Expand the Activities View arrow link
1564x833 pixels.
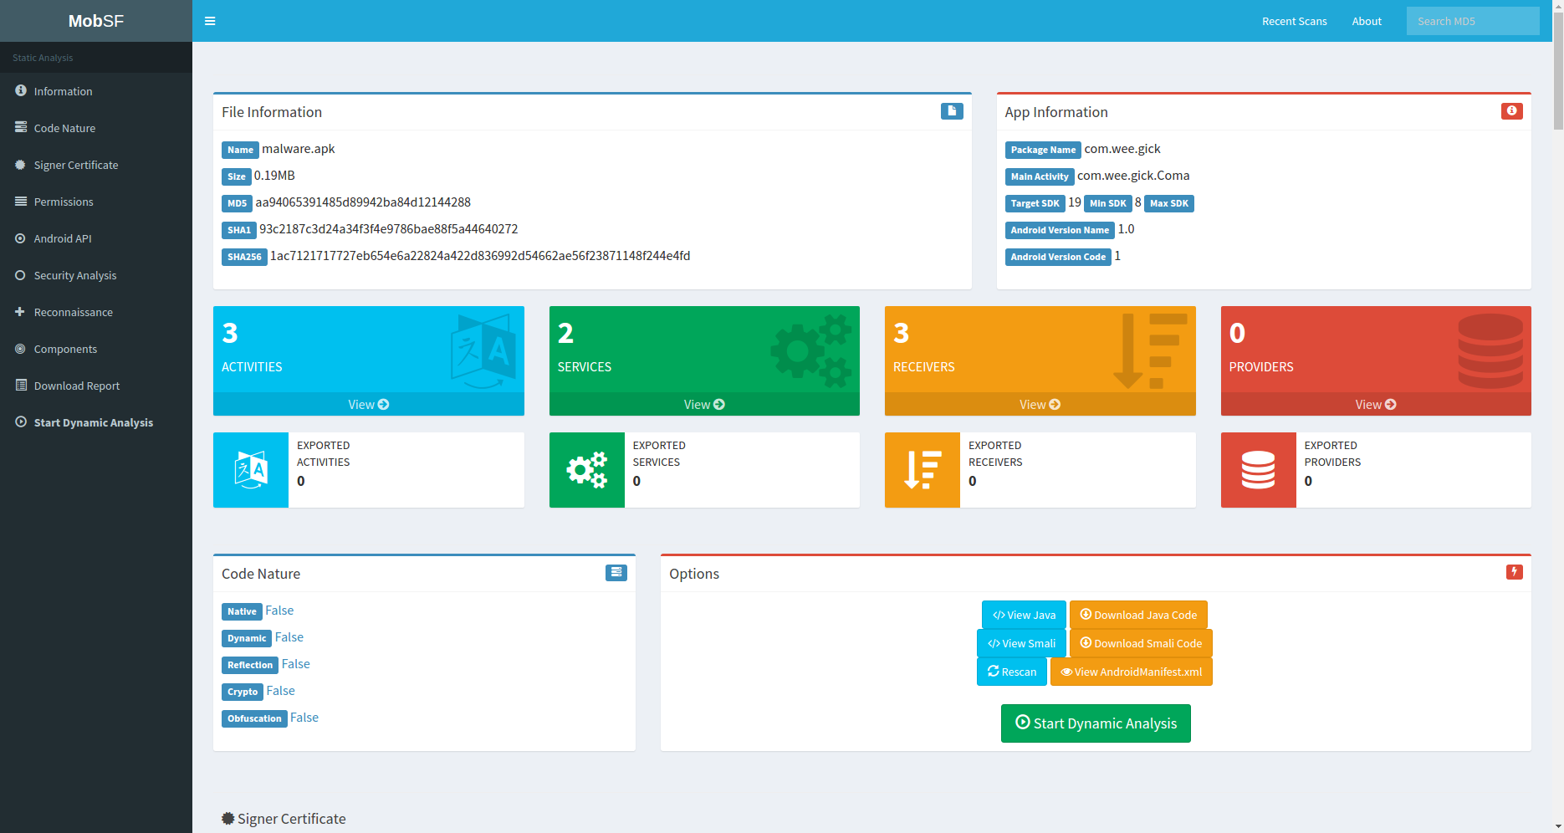click(369, 405)
